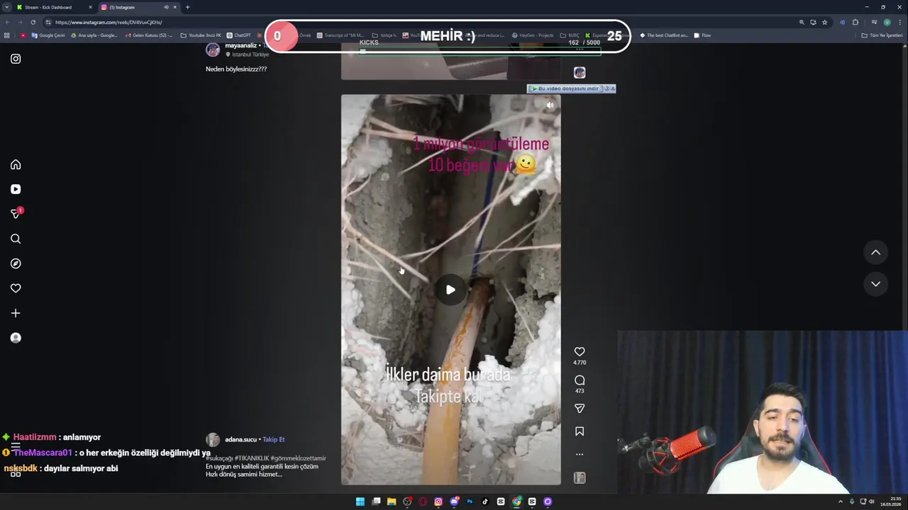The height and width of the screenshot is (510, 908).
Task: Open Youtube 3ncü PK bookmark folder
Action: click(201, 35)
